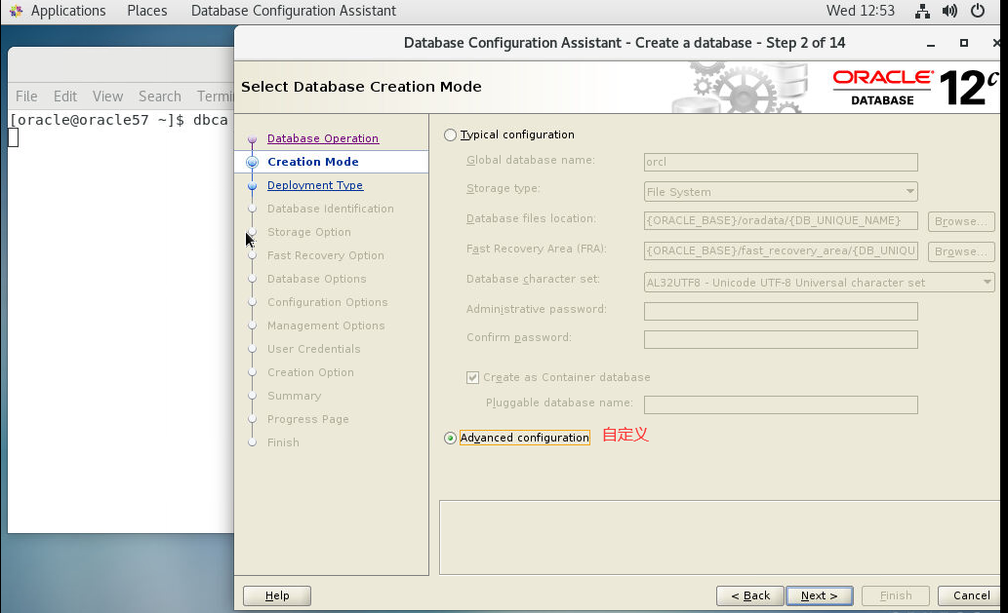This screenshot has height=613, width=1008.
Task: Click the Creation Mode step bullet
Action: click(252, 163)
